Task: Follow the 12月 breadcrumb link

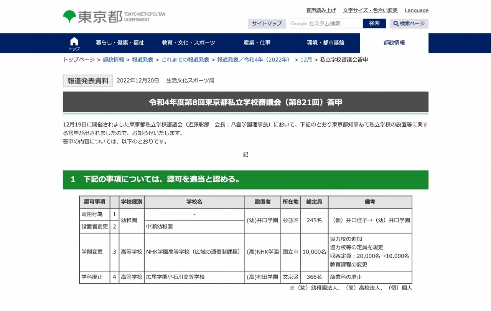Action: tap(306, 60)
